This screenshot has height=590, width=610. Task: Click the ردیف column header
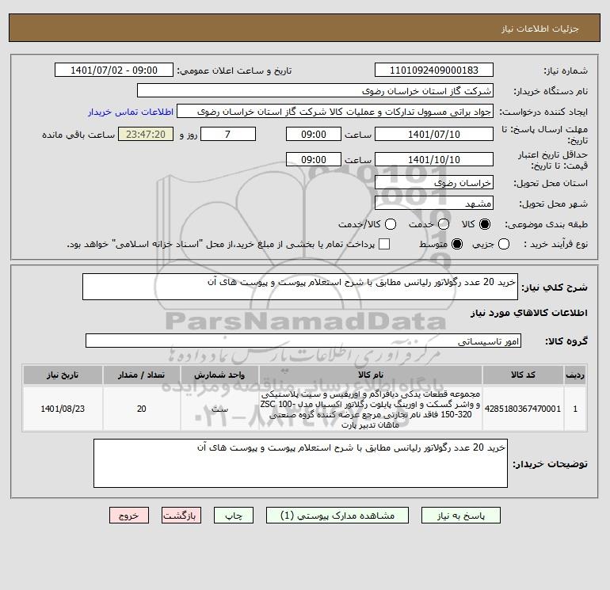575,375
